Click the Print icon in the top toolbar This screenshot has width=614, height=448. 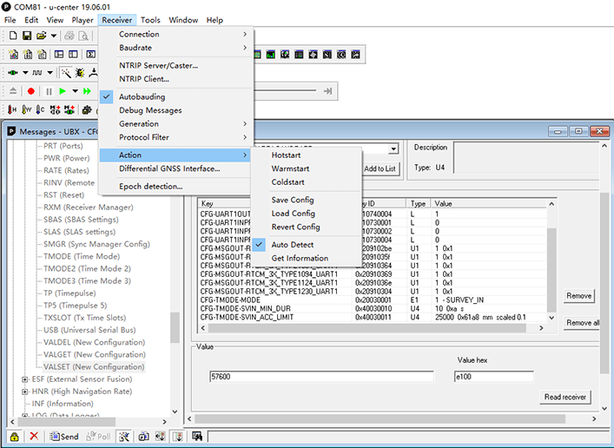[69, 36]
